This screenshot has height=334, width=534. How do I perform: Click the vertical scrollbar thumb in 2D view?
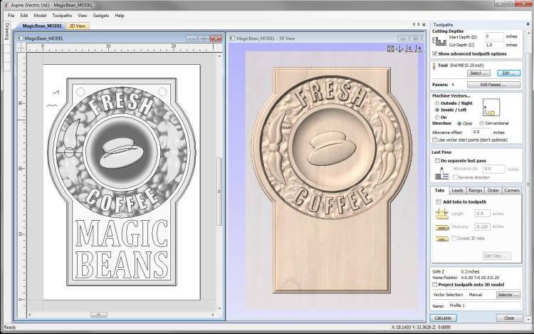click(220, 191)
